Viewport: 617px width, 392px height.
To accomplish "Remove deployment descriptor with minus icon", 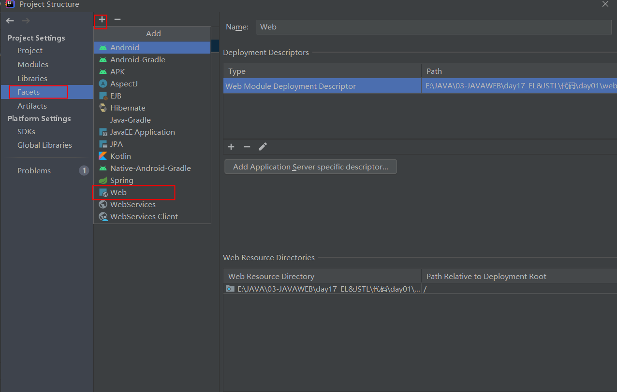I will pos(247,147).
